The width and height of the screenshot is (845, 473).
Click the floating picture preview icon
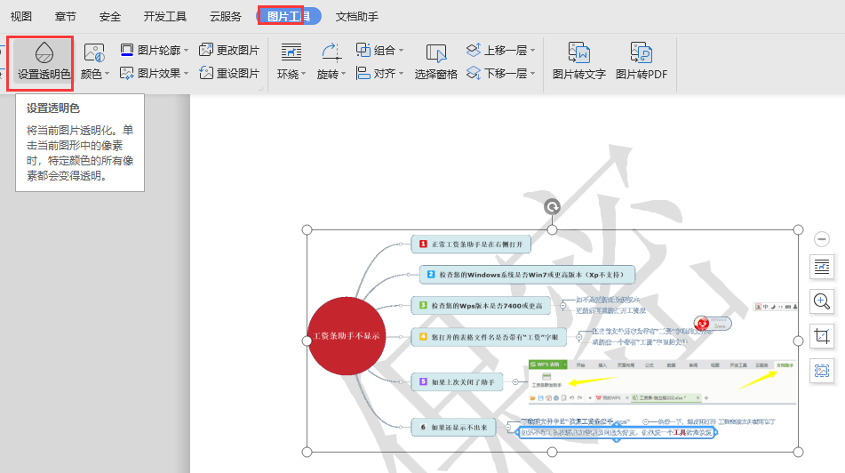pyautogui.click(x=821, y=371)
